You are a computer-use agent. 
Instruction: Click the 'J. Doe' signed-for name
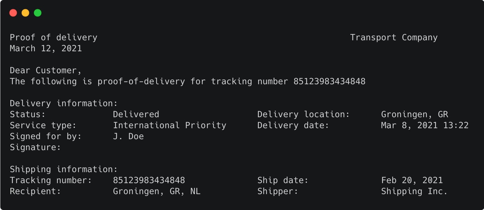pos(128,136)
